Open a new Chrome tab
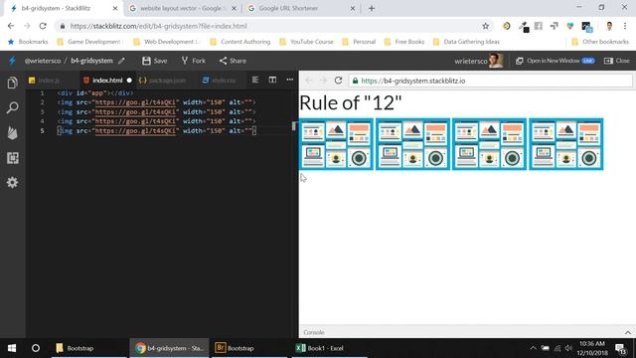This screenshot has width=636, height=358. (x=372, y=8)
